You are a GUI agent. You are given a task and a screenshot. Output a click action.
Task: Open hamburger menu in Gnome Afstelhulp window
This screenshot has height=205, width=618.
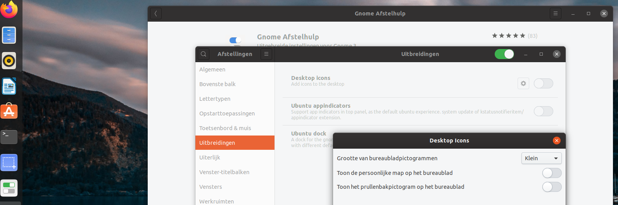tap(556, 14)
